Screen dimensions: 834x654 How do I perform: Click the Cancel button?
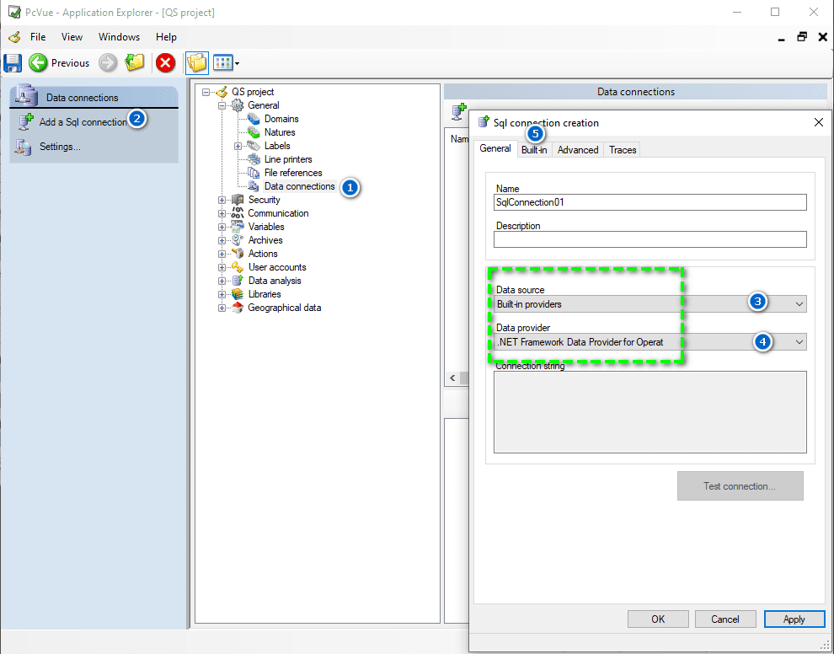(725, 619)
